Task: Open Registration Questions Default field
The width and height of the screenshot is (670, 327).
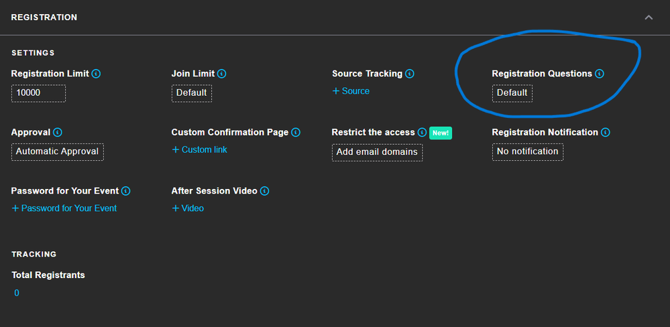Action: [512, 93]
